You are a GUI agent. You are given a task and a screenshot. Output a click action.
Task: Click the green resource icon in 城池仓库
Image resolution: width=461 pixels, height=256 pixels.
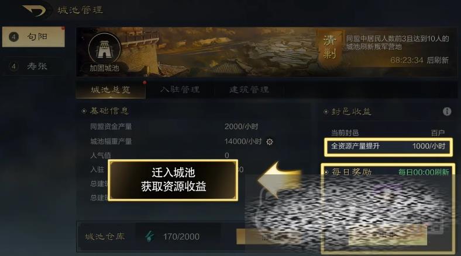pyautogui.click(x=150, y=236)
